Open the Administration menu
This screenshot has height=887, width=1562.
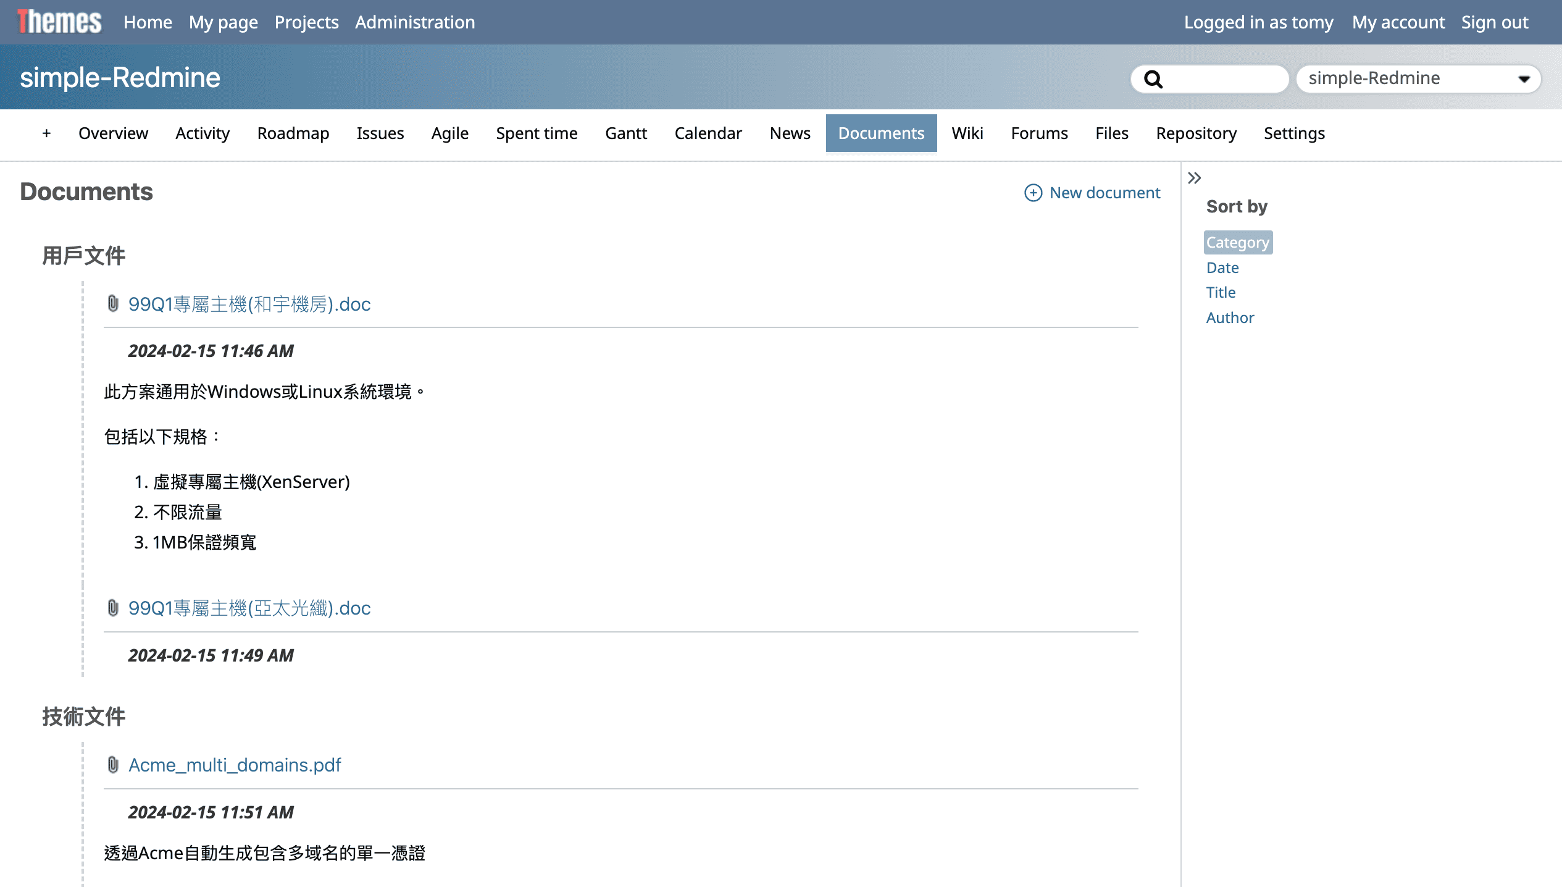click(415, 22)
